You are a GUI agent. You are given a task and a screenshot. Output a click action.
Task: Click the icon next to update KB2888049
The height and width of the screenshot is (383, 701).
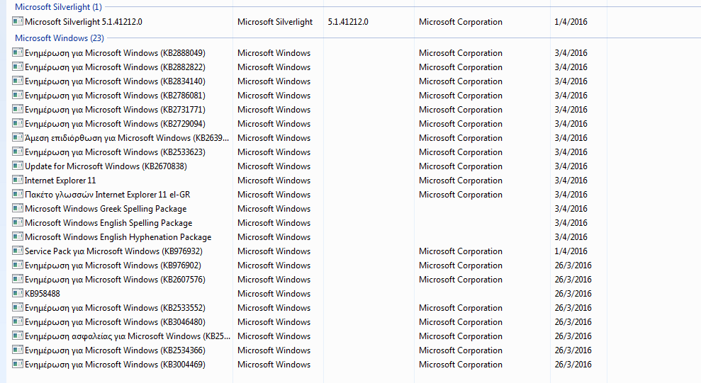point(18,52)
